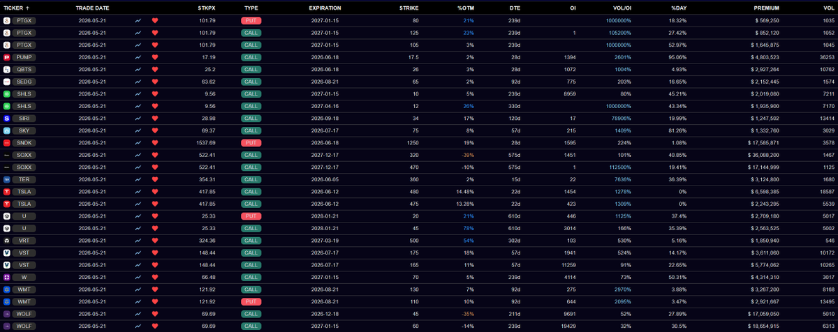
Task: Click the PUT badge in the WMT 110 strike row
Action: click(251, 301)
